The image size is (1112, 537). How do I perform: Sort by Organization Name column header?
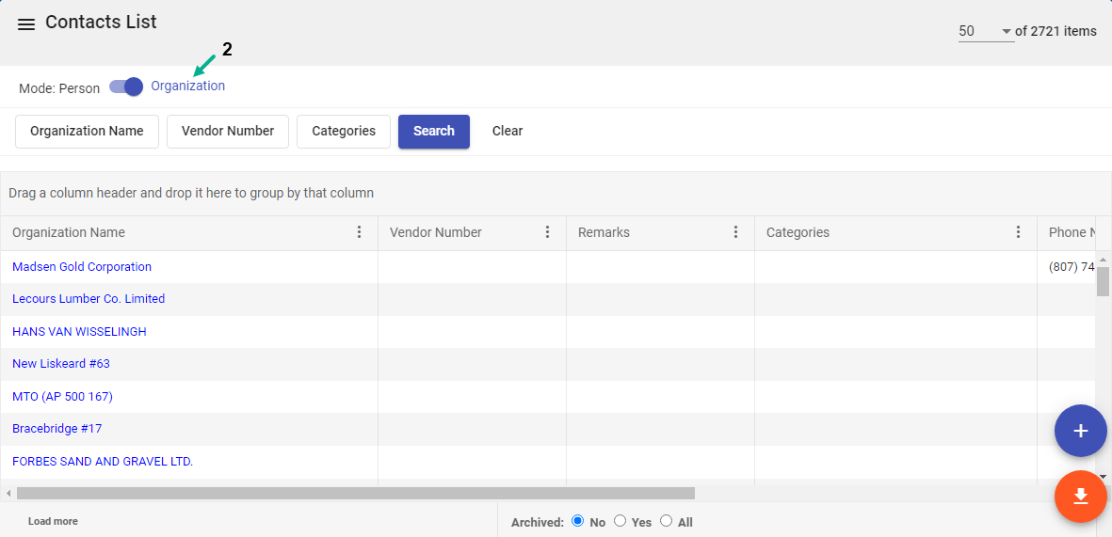point(69,232)
